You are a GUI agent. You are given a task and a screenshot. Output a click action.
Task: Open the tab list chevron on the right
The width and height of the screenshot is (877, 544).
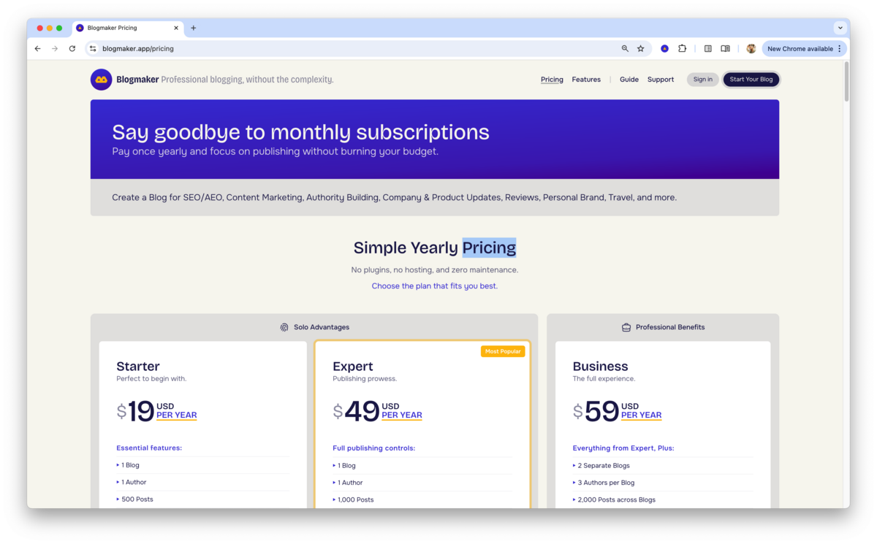tap(839, 28)
